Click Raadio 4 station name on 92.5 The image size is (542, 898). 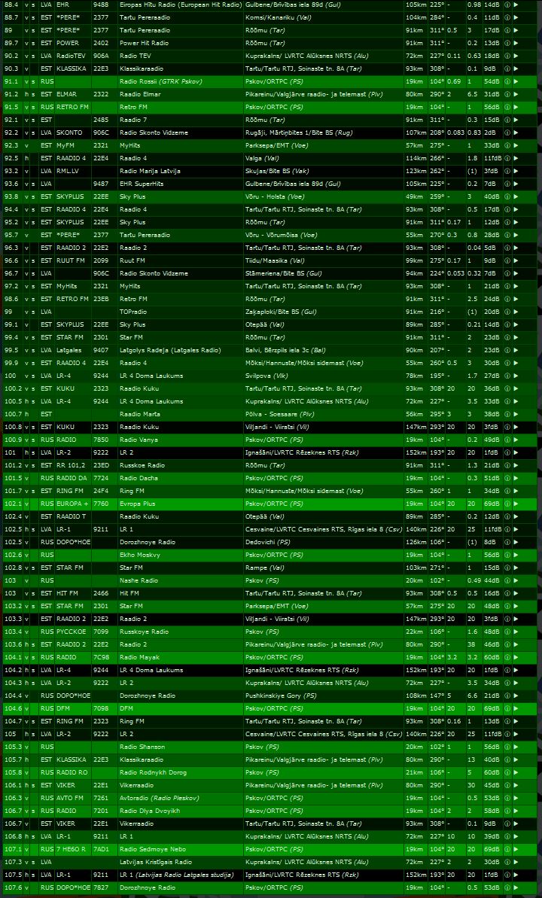(133, 158)
